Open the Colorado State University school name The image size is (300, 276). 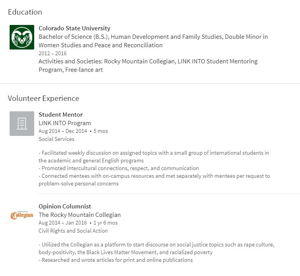tap(75, 28)
